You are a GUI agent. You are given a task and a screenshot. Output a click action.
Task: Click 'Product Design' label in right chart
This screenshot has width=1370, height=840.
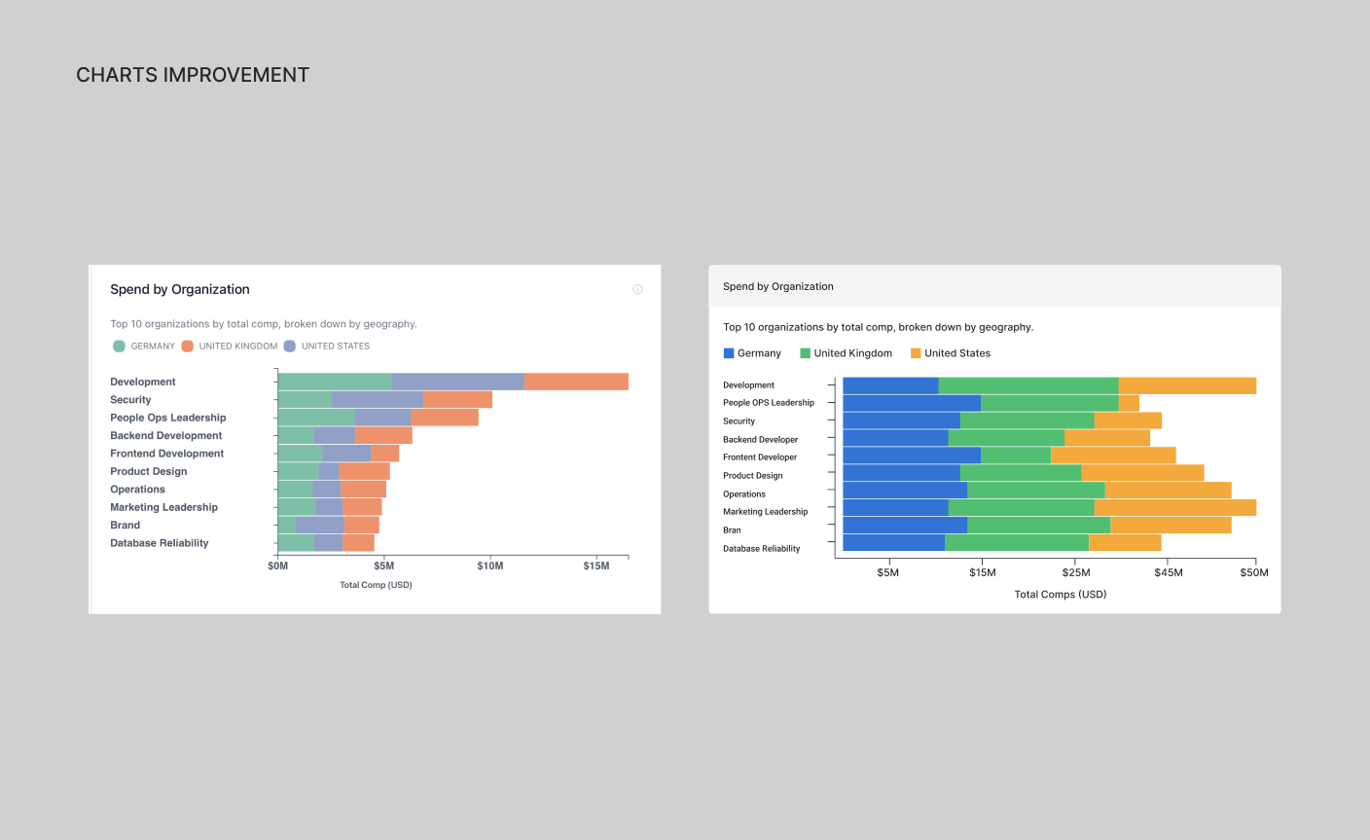point(753,476)
